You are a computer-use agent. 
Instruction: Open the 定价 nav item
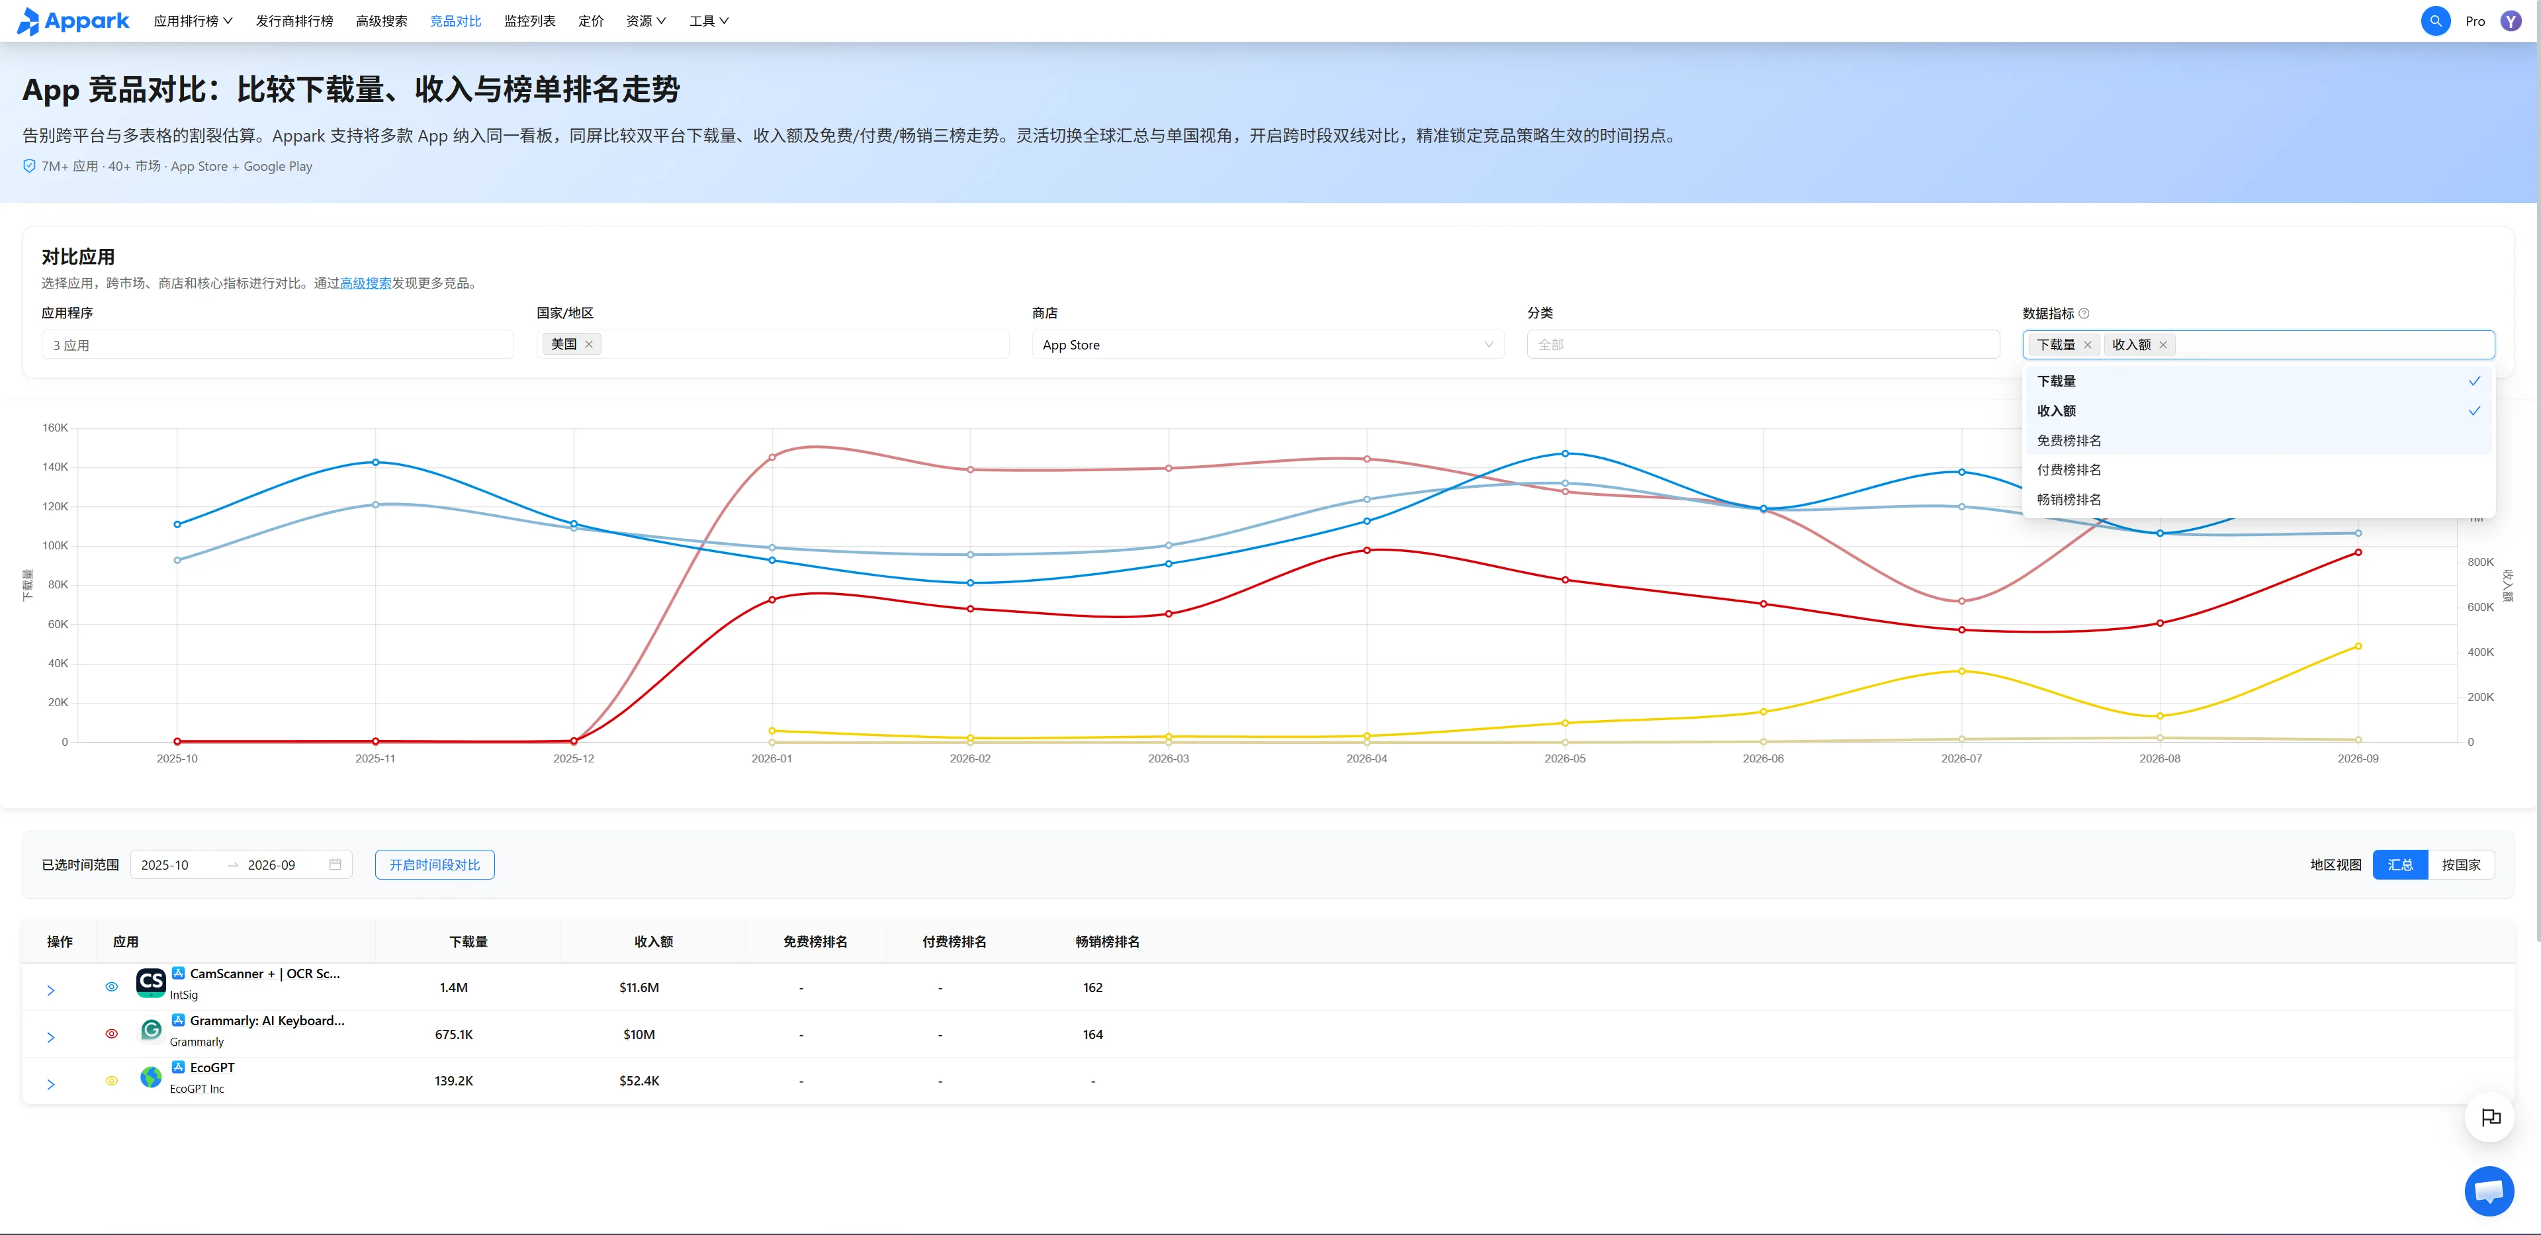(x=590, y=21)
